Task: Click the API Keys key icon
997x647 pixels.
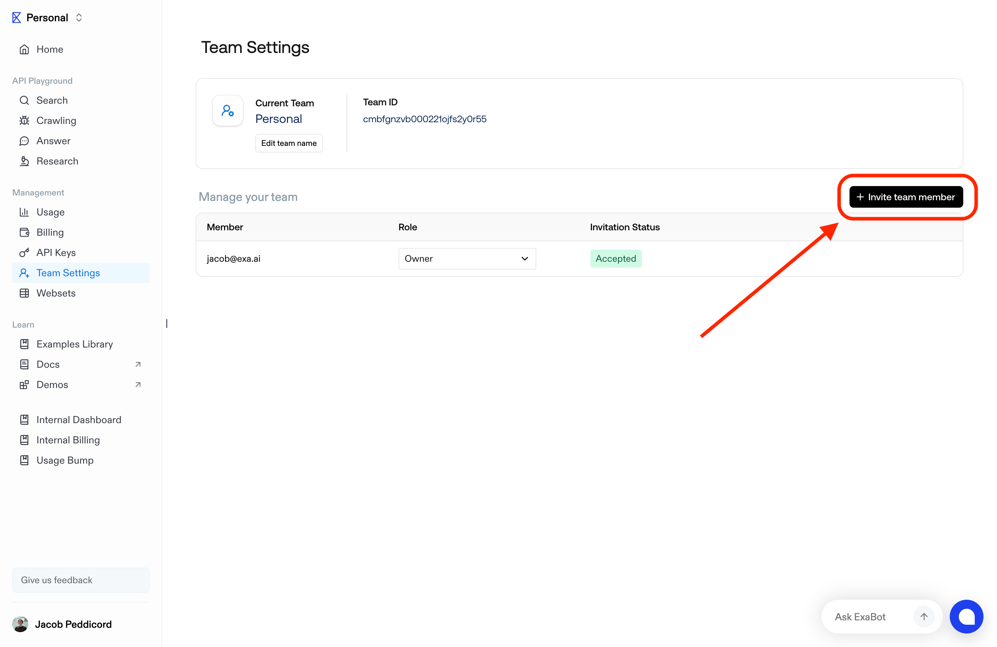Action: (x=24, y=253)
